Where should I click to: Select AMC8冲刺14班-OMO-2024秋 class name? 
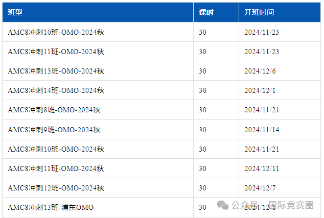(56, 90)
